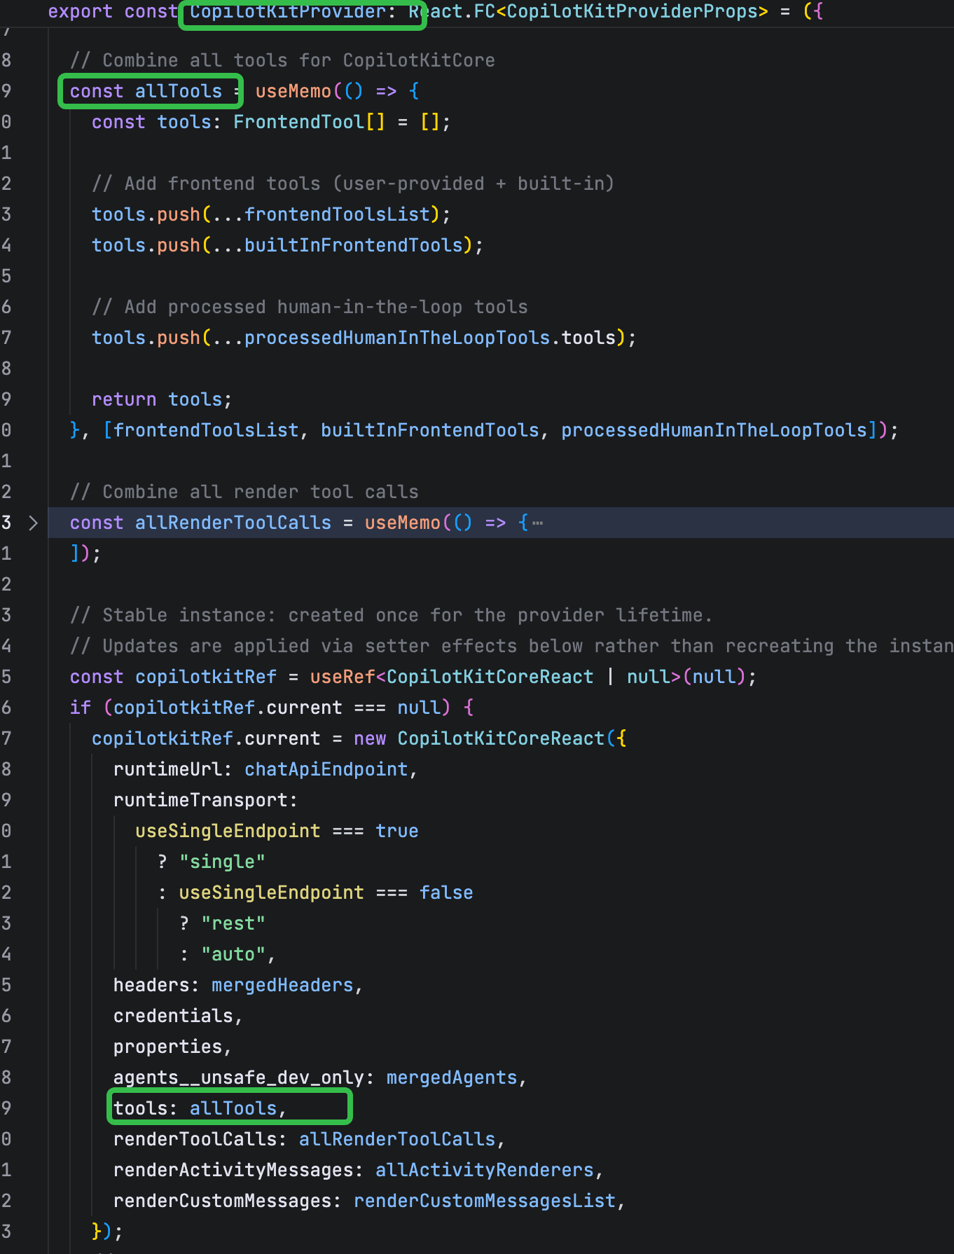Click allTools in its const declaration

pyautogui.click(x=178, y=91)
